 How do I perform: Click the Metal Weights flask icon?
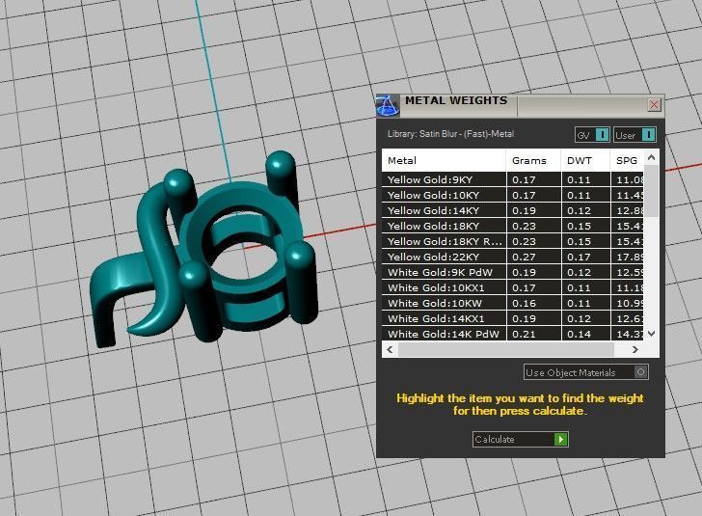(388, 106)
